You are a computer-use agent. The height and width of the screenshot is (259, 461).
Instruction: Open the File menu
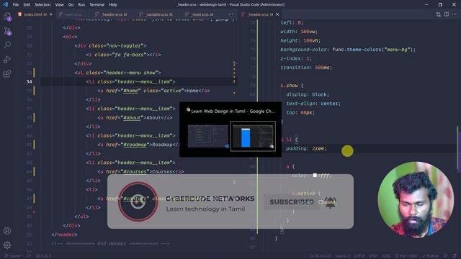(16, 5)
